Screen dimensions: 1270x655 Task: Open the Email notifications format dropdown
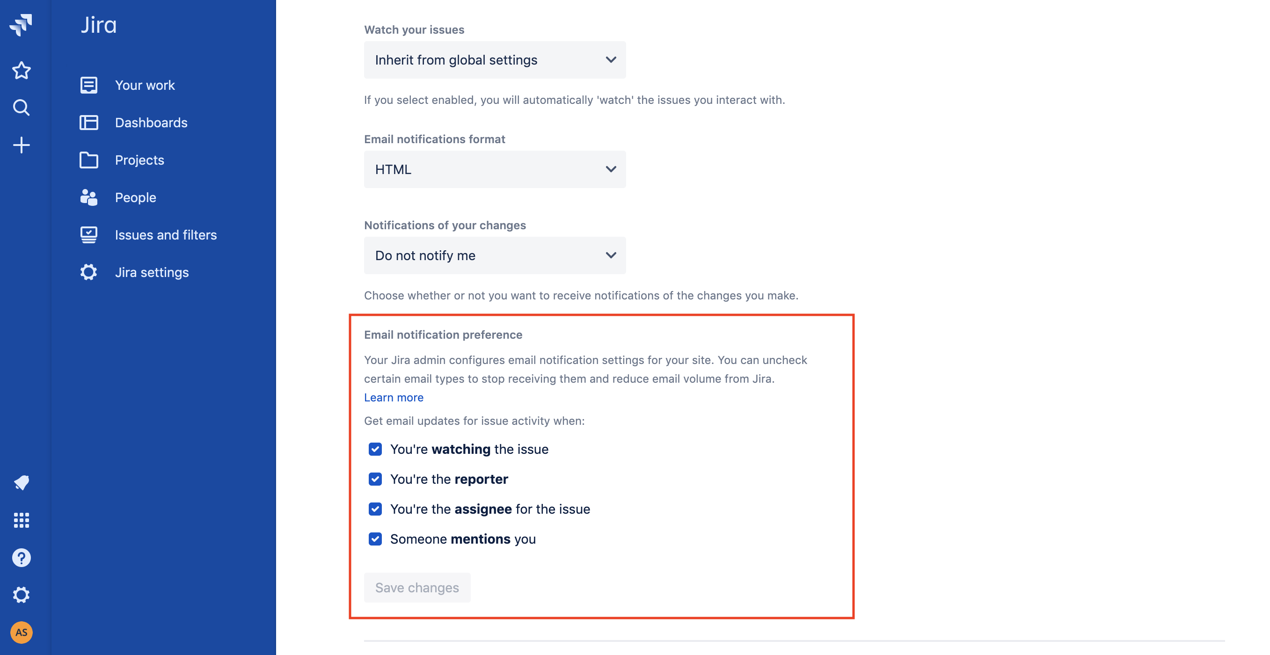point(495,169)
